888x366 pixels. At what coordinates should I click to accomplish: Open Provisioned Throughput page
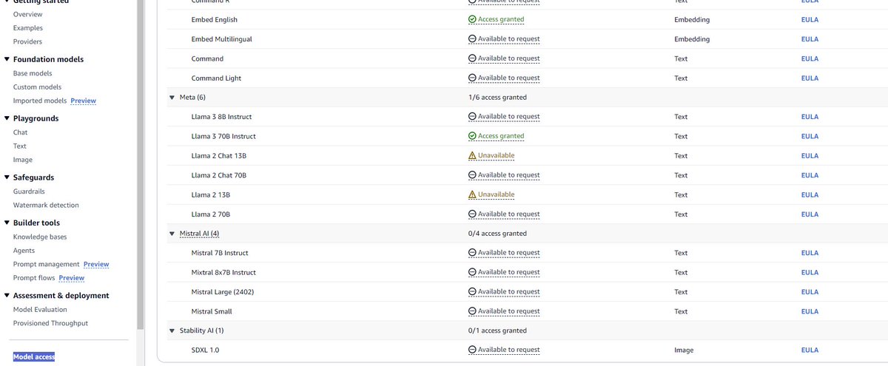[51, 323]
